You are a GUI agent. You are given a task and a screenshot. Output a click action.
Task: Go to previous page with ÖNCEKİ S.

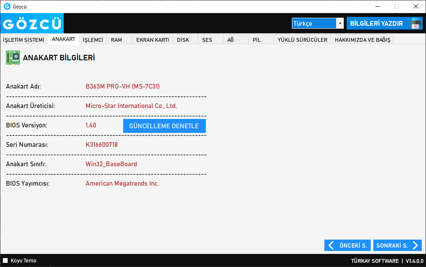348,245
